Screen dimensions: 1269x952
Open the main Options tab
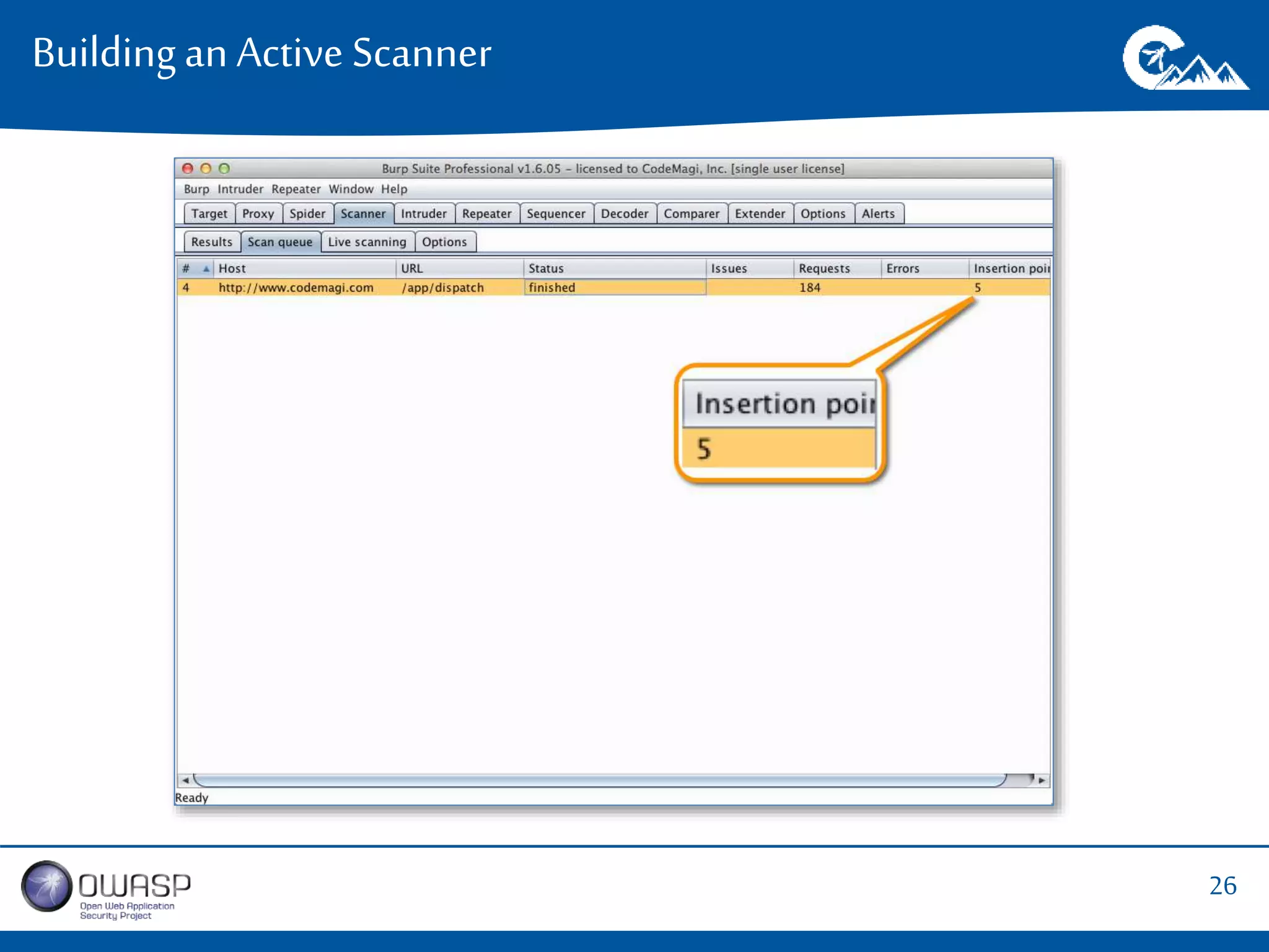click(823, 214)
